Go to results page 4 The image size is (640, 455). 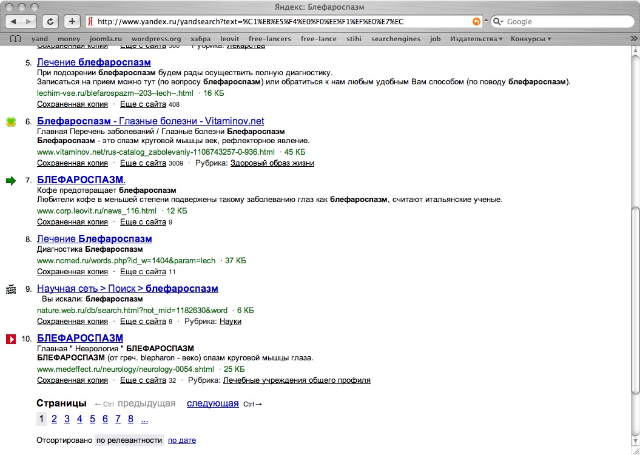[x=79, y=419]
